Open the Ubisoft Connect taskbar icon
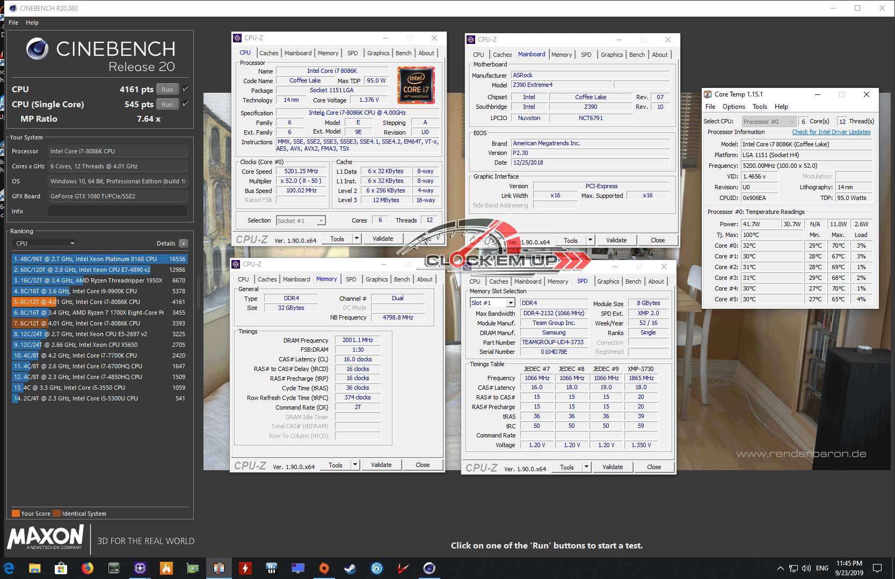The image size is (895, 579). [x=377, y=568]
